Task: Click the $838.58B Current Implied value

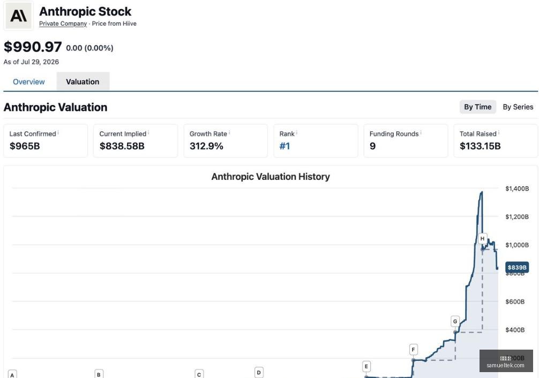Action: (122, 146)
